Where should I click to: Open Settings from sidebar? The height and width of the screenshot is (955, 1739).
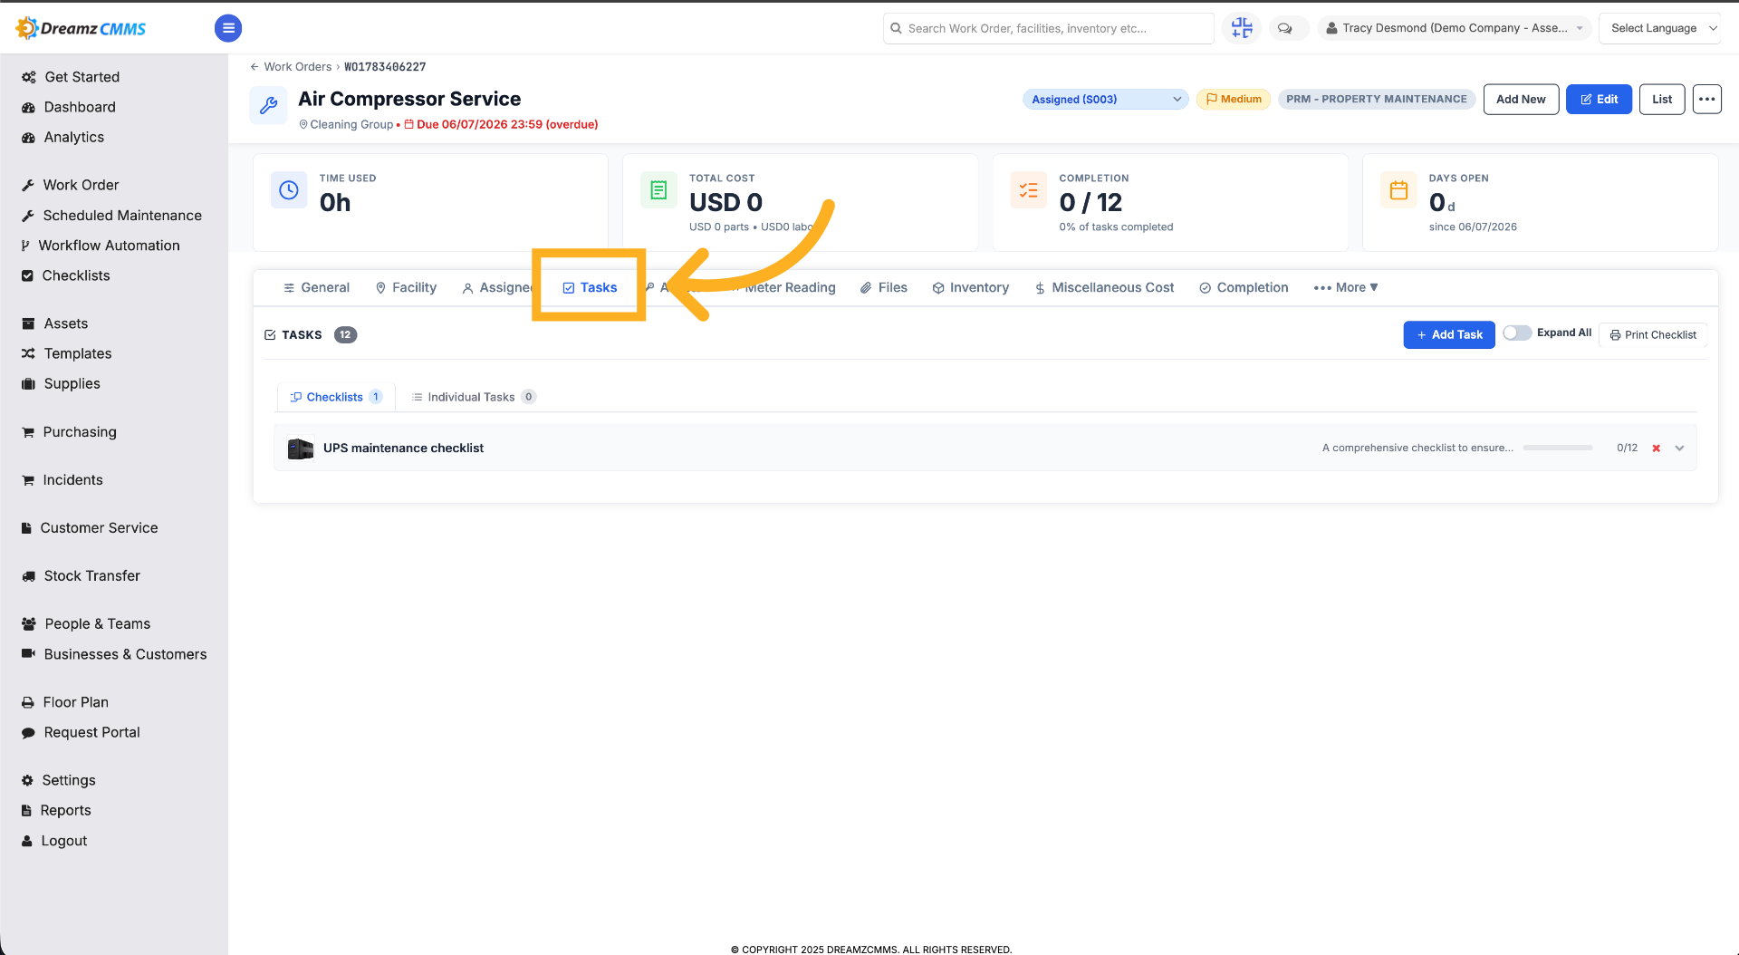click(x=69, y=780)
